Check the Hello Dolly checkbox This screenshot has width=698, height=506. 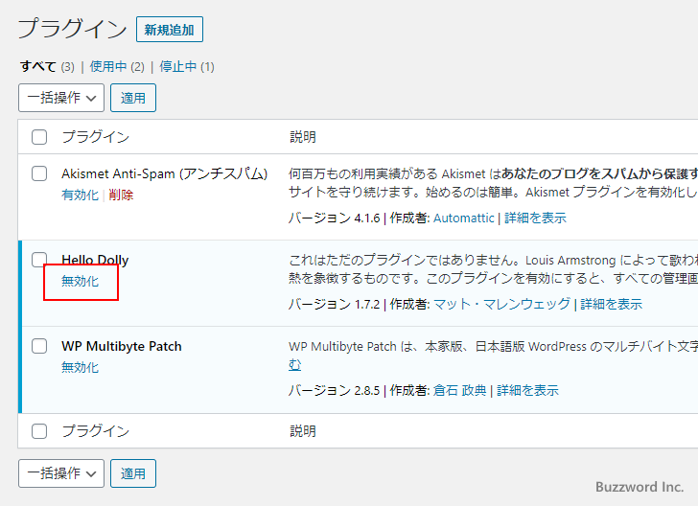39,260
